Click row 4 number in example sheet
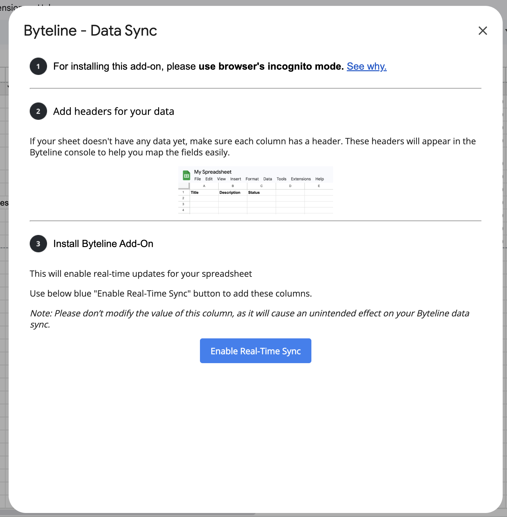The image size is (507, 517). click(183, 210)
